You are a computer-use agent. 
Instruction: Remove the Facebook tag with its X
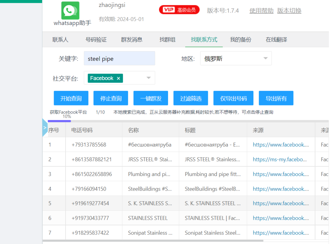[118, 78]
